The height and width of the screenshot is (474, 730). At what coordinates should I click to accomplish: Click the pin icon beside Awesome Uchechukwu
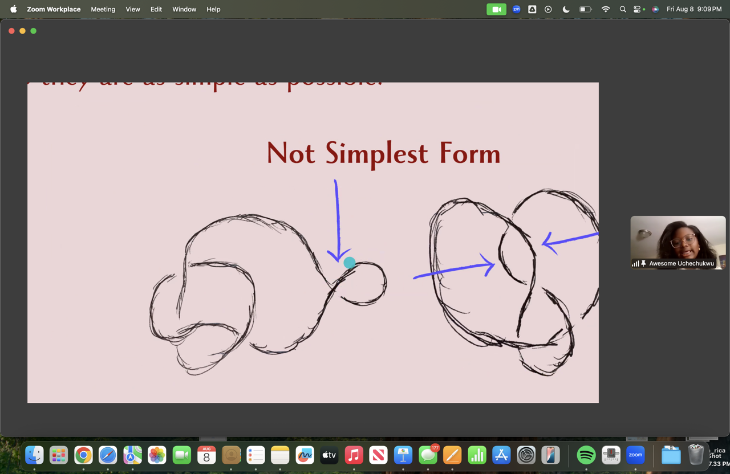pos(643,264)
